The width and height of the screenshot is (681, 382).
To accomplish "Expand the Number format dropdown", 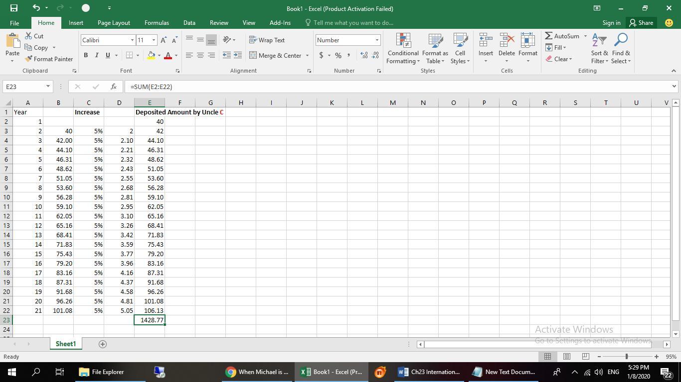I will click(377, 40).
